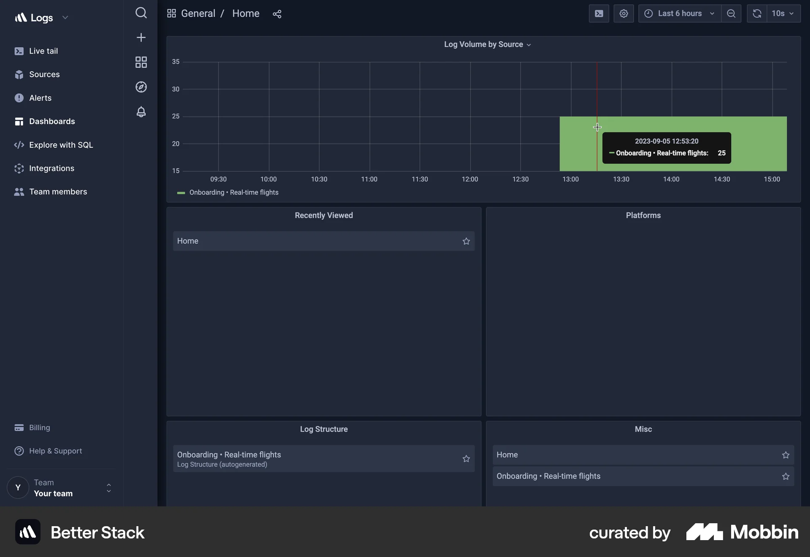Click the Help & Support question icon
The image size is (810, 557).
[x=19, y=451]
